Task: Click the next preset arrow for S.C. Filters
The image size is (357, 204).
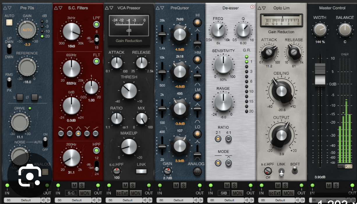Action: [x=99, y=200]
